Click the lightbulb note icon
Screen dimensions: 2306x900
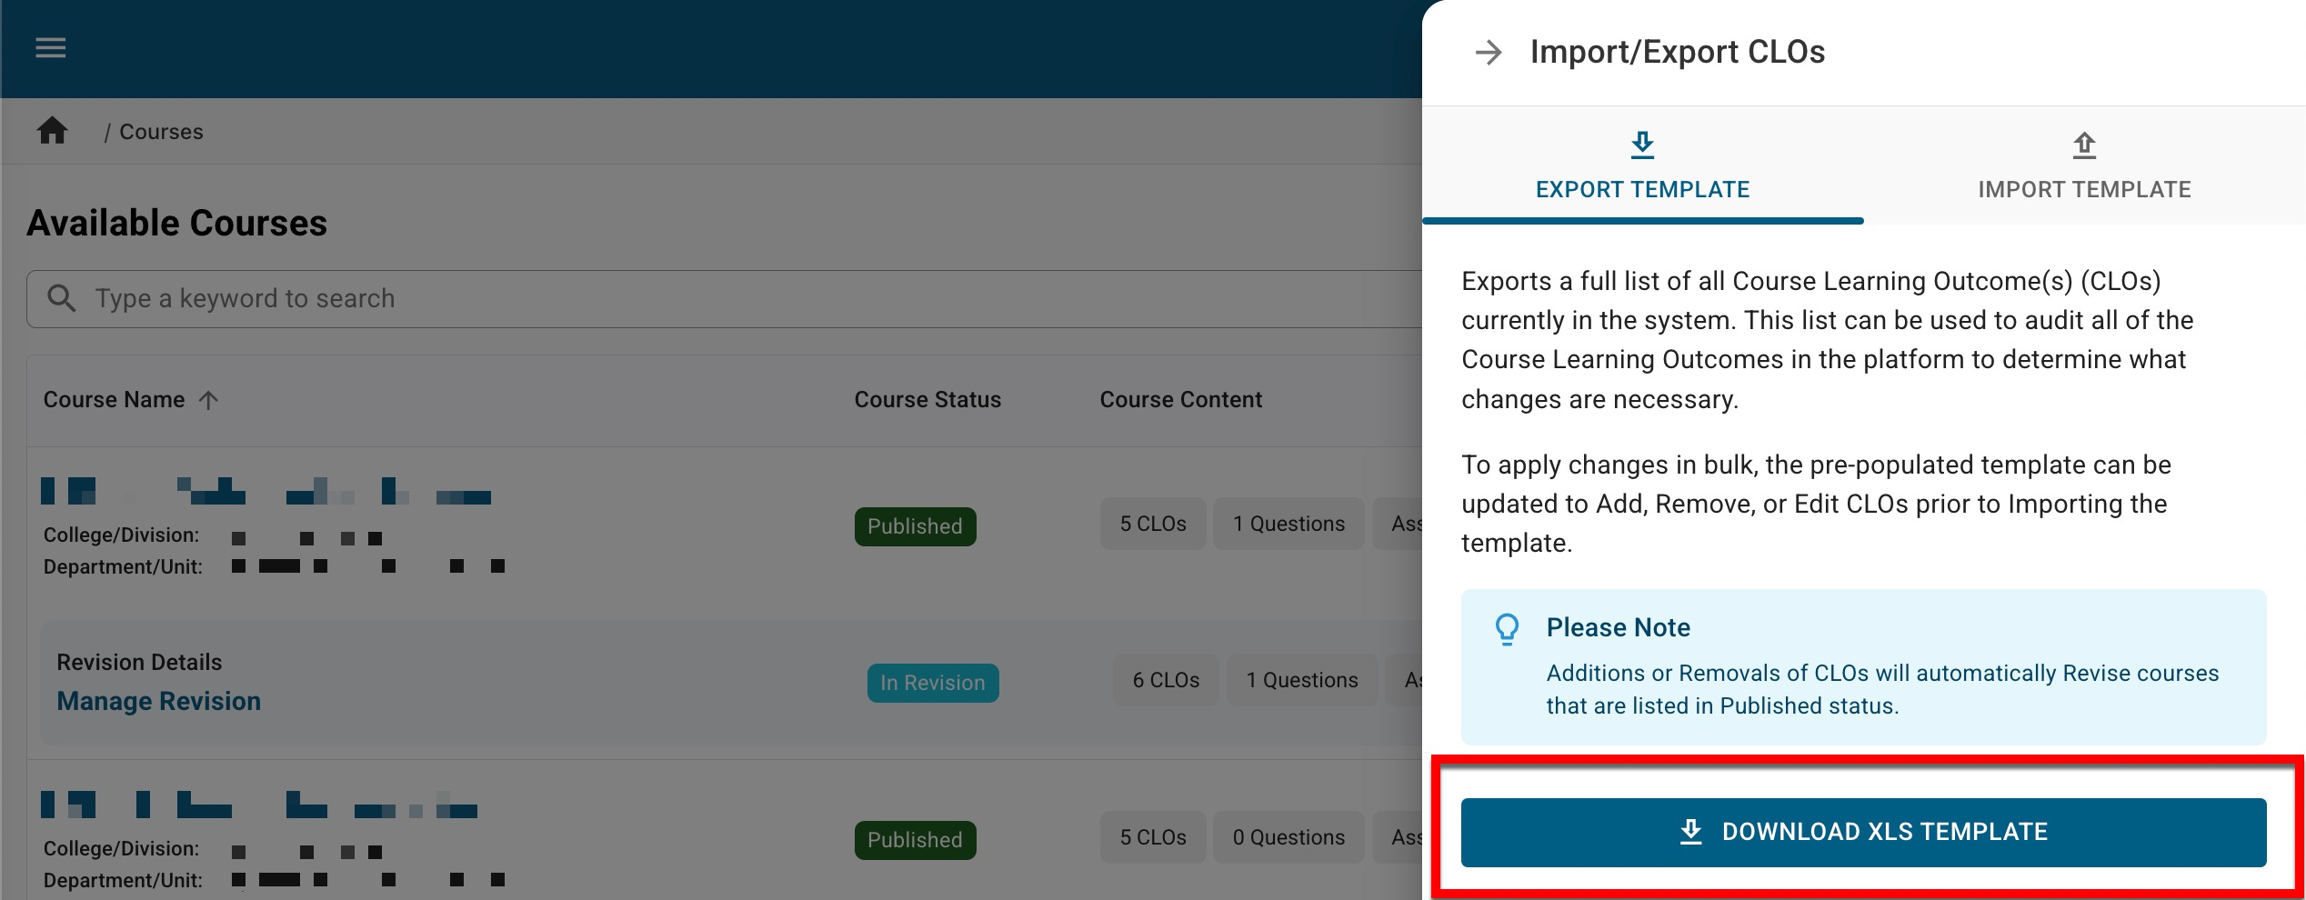click(x=1507, y=629)
